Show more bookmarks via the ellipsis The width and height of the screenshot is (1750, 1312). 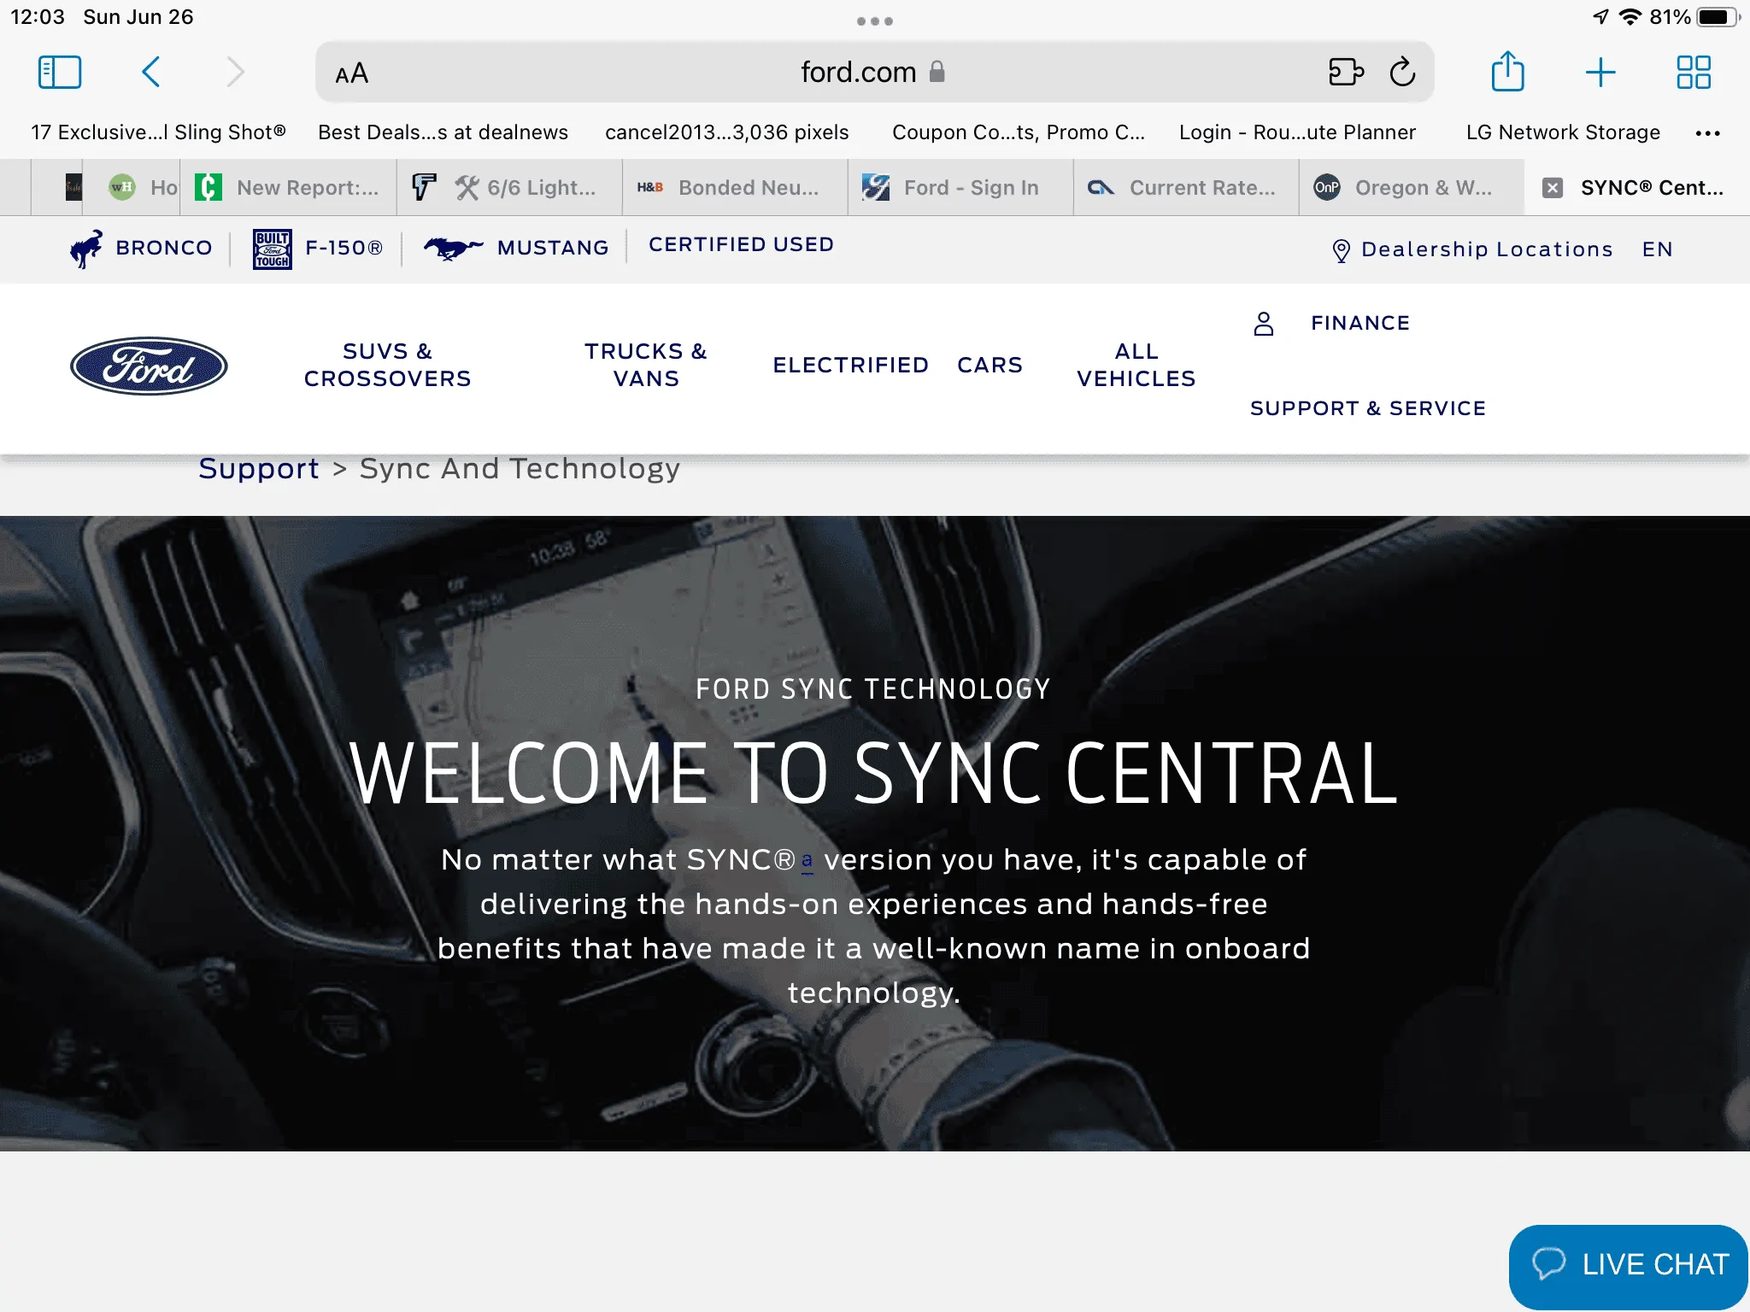1707,133
